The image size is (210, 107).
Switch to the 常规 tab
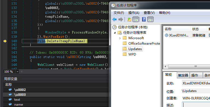pos(168,75)
